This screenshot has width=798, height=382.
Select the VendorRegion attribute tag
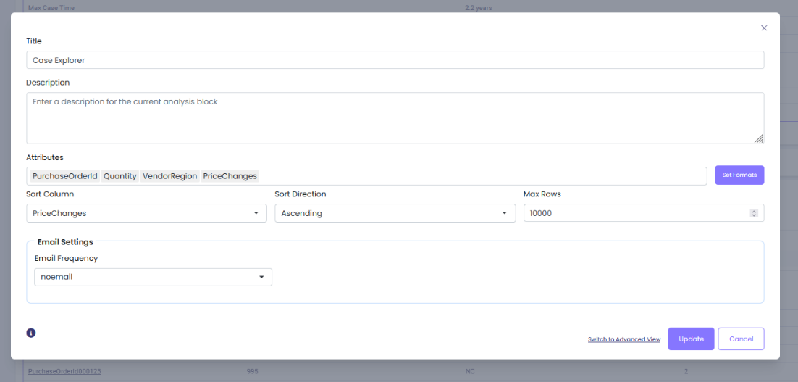(x=169, y=176)
